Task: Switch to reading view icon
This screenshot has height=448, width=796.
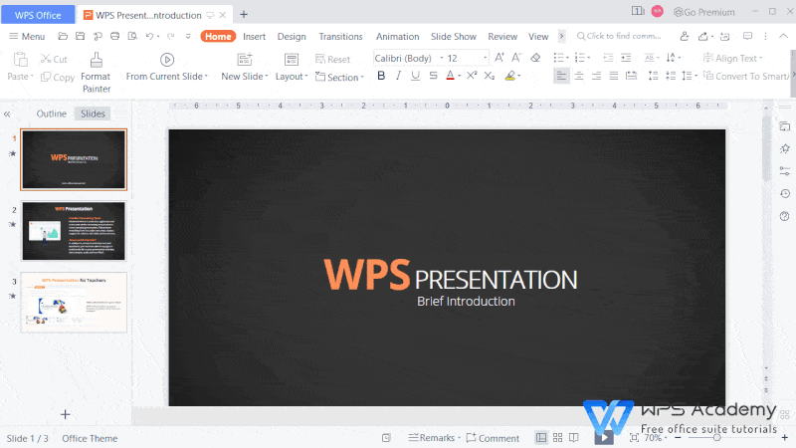Action: [574, 437]
